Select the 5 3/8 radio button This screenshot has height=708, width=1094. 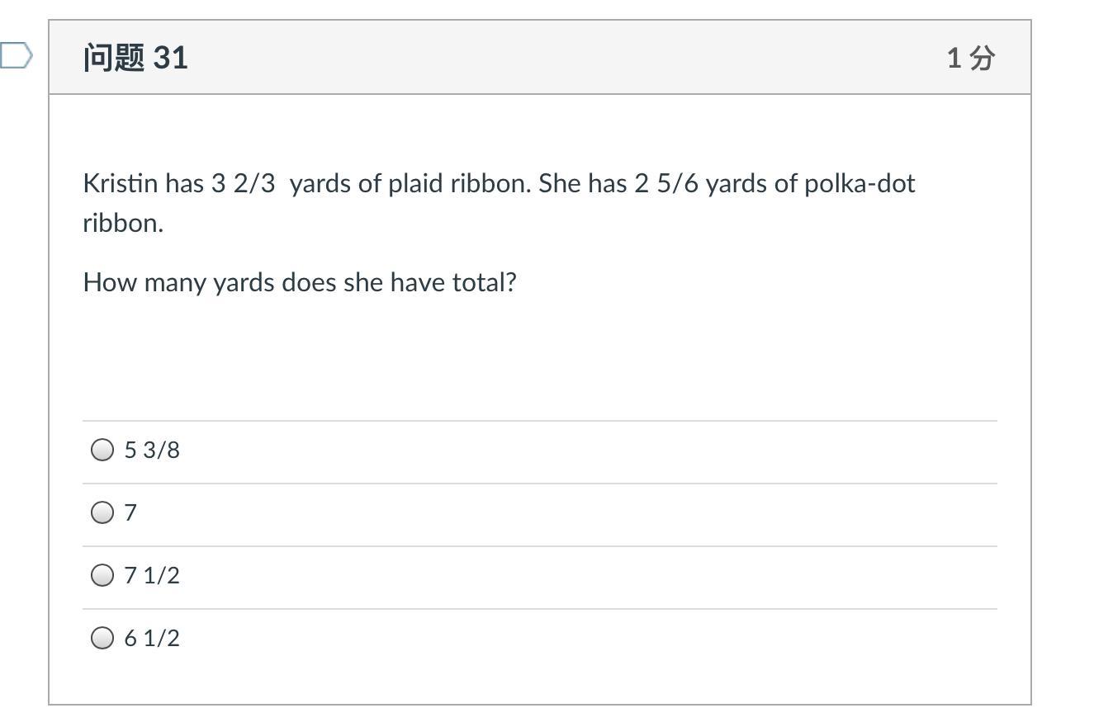pyautogui.click(x=102, y=450)
